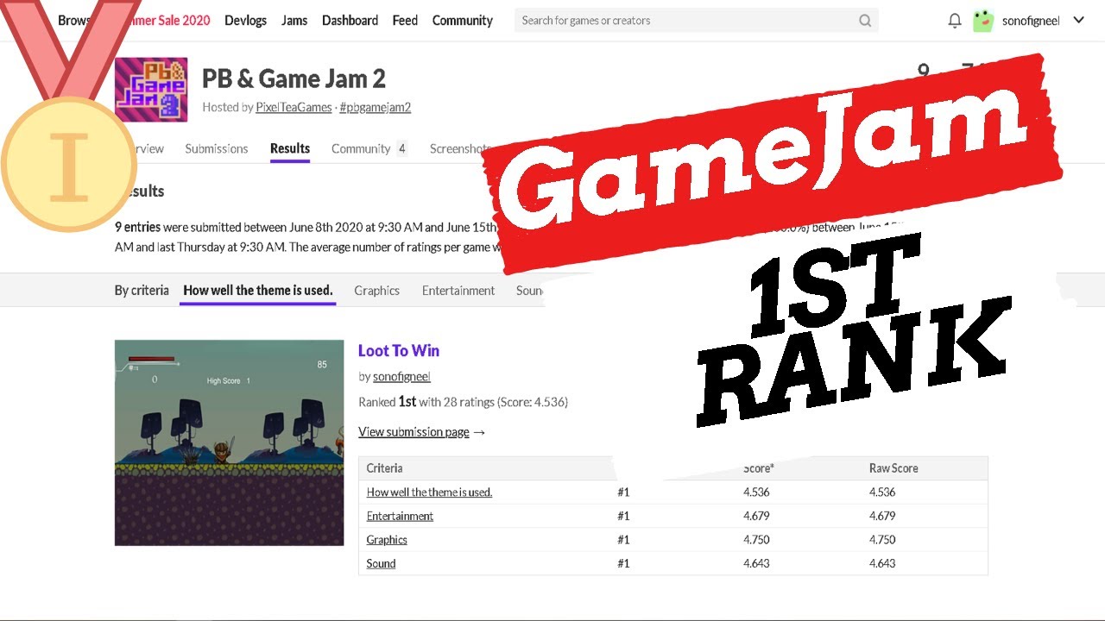Screen dimensions: 1105x621
Task: Open the Feed page
Action: coord(405,21)
